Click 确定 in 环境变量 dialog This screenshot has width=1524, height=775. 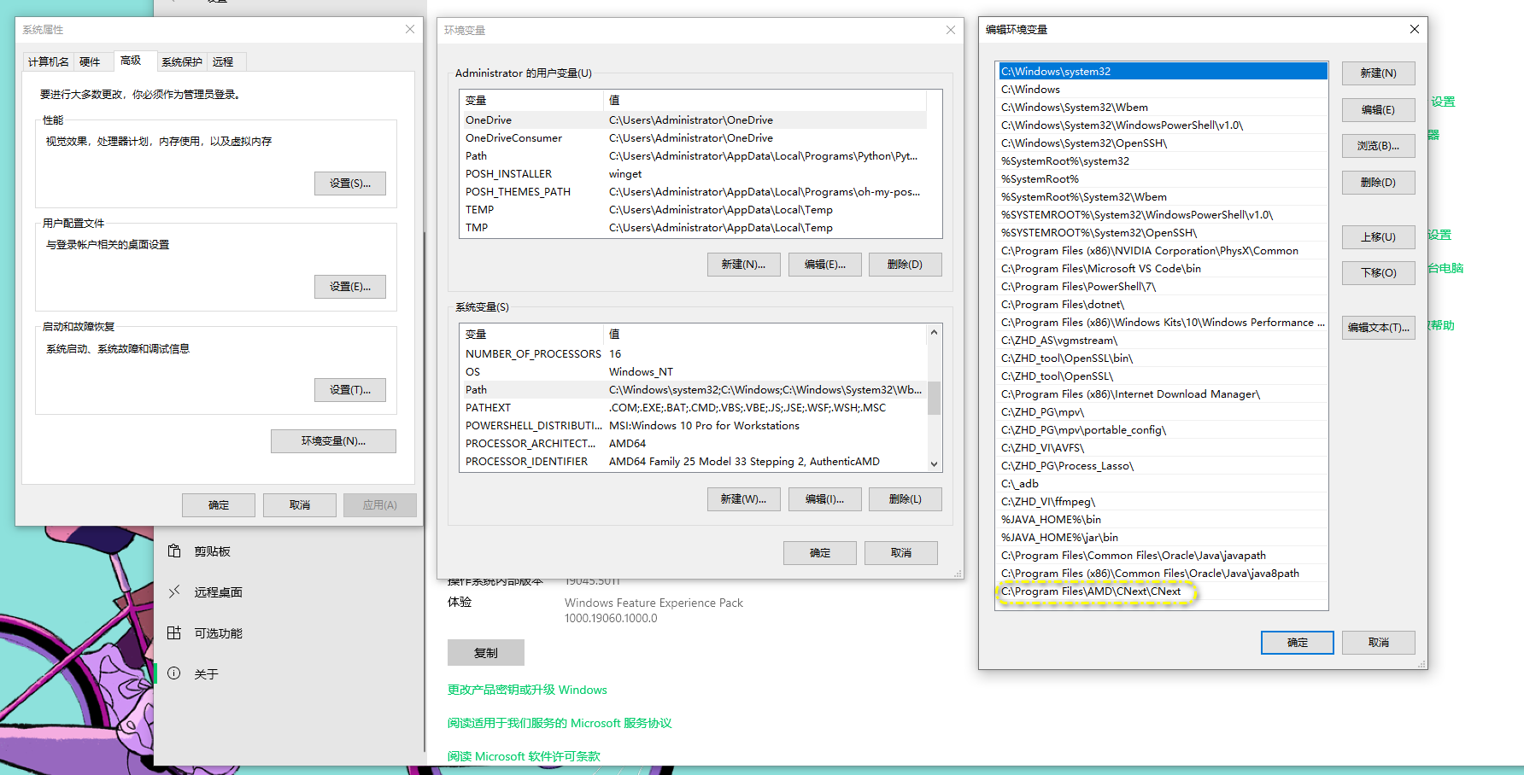[820, 553]
